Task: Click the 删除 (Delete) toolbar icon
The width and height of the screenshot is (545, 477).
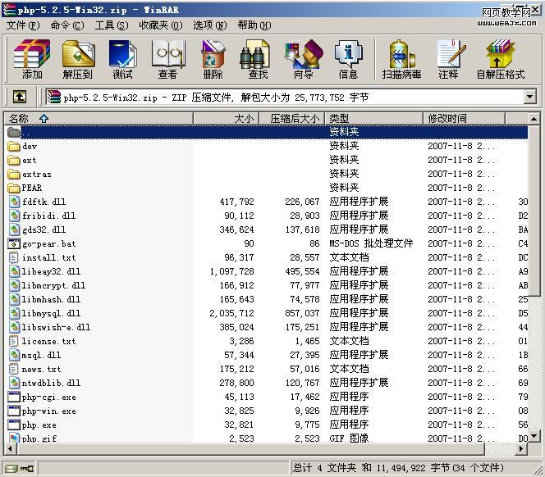Action: tap(213, 59)
